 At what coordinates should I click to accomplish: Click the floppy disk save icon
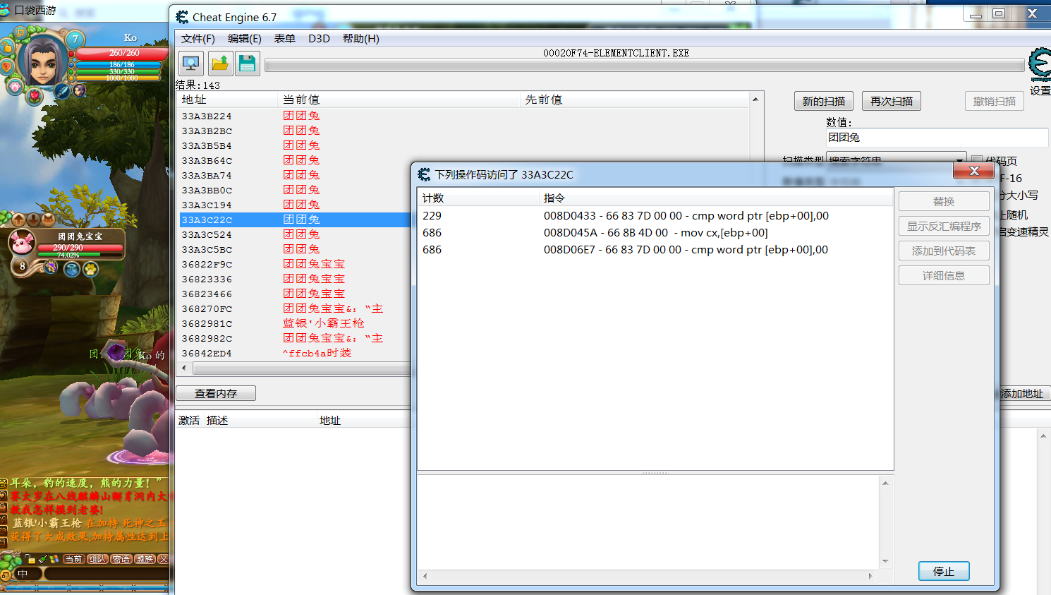(247, 64)
